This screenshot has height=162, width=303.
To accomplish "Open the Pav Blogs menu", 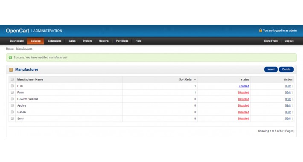I will click(122, 41).
